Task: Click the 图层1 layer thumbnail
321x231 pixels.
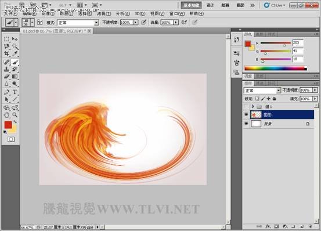Action: click(256, 114)
